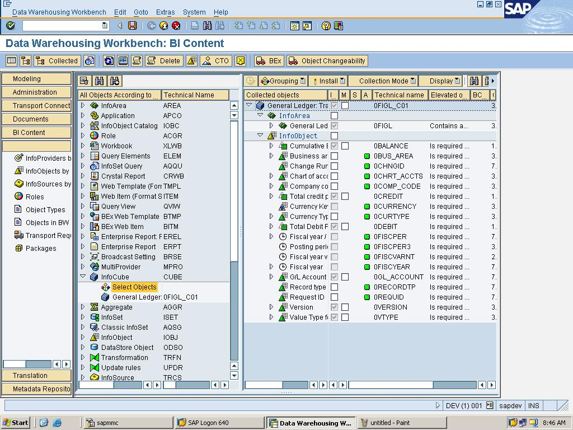The image size is (573, 430).
Task: Click the yellow Help question mark icon
Action: click(326, 26)
